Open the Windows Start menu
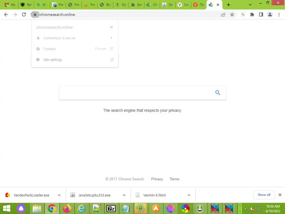Image resolution: width=285 pixels, height=214 pixels. coord(7,208)
